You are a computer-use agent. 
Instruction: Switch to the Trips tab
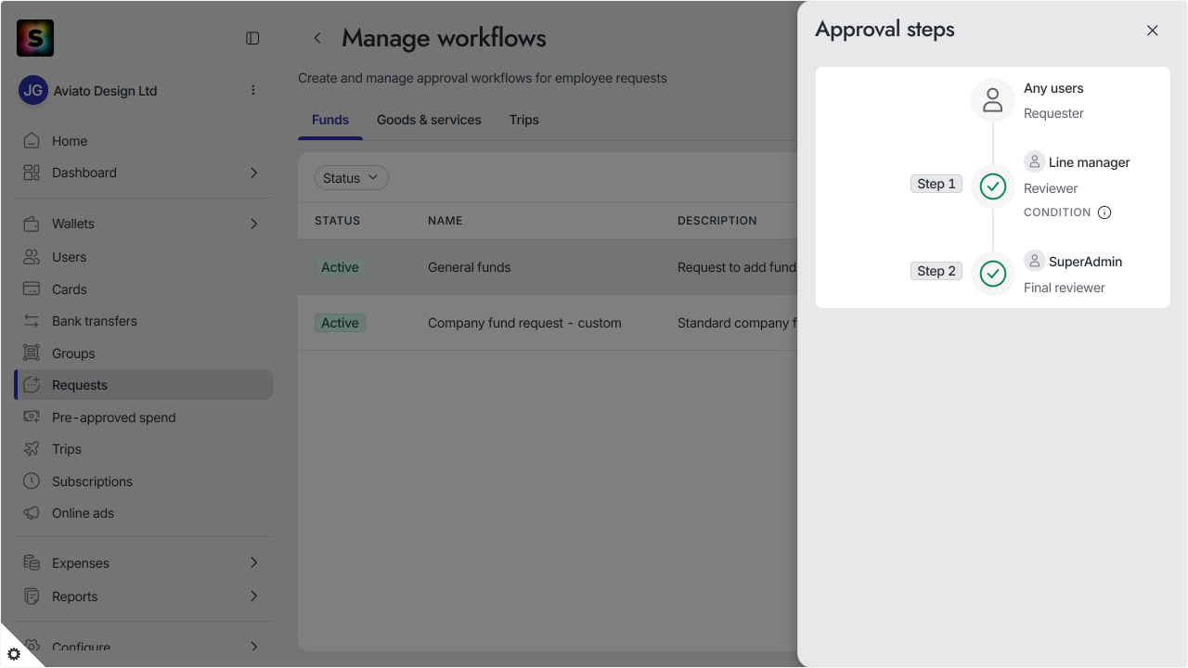point(524,120)
